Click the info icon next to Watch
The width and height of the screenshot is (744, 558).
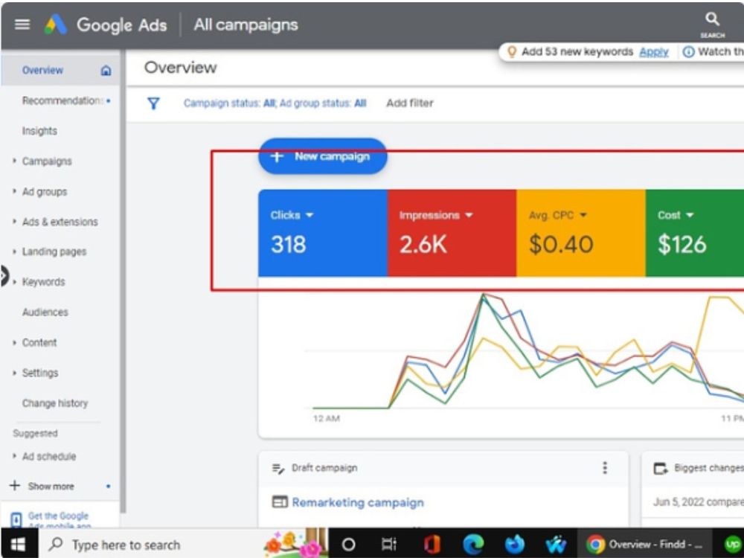(x=688, y=52)
